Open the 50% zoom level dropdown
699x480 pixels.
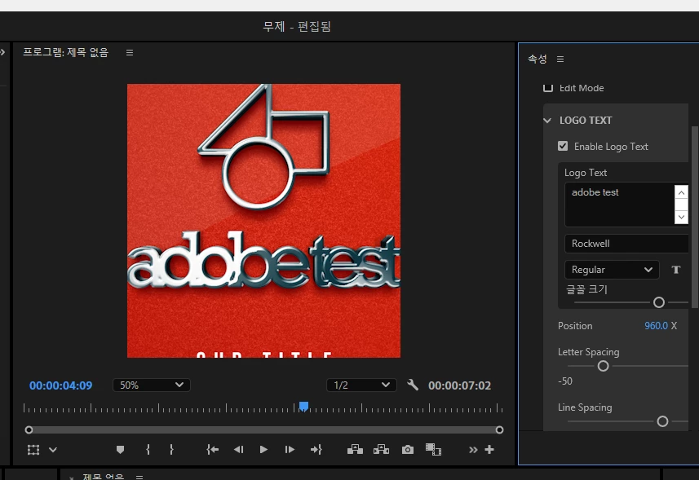152,385
